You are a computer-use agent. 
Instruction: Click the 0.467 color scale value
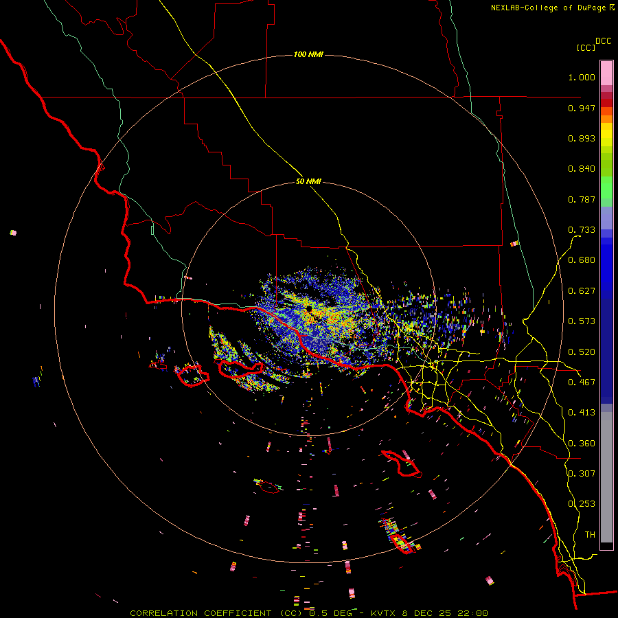(582, 382)
